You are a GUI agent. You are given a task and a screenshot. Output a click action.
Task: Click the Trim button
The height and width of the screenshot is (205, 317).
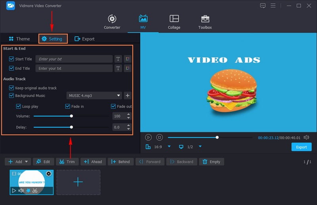67,162
